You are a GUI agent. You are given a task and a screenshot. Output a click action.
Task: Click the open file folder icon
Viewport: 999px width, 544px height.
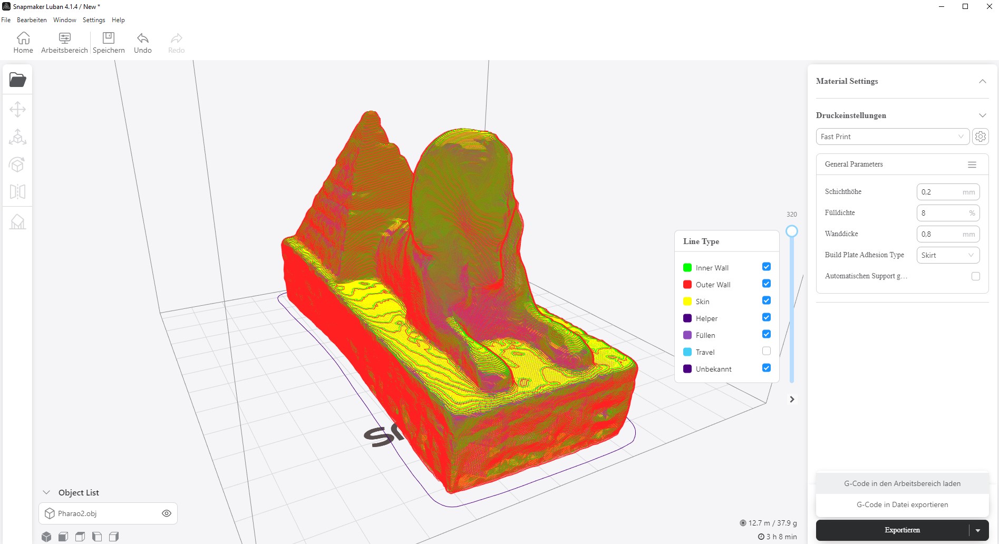[x=17, y=80]
